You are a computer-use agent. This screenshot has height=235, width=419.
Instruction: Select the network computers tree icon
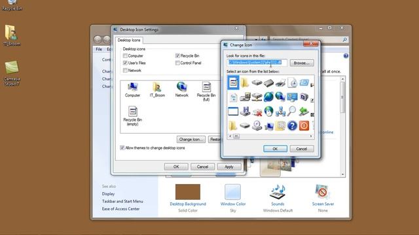(x=280, y=111)
